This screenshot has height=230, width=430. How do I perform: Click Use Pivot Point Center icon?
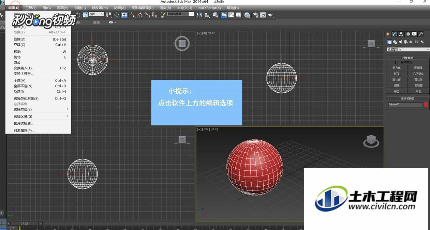(x=108, y=15)
